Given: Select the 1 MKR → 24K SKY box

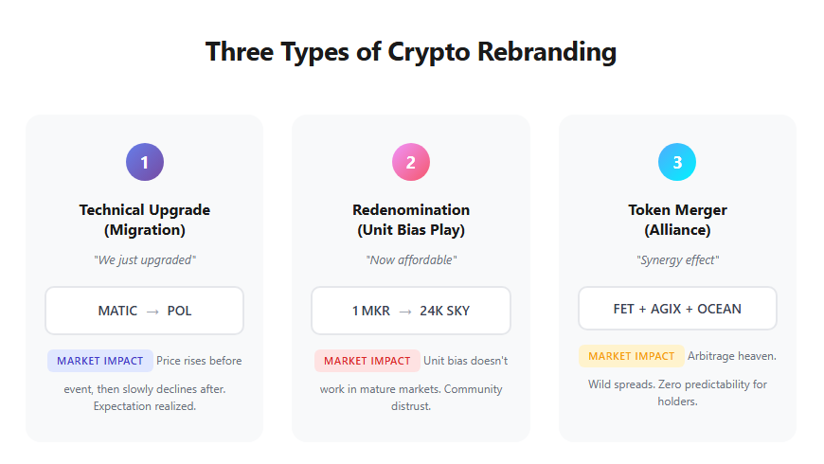Looking at the screenshot, I should [411, 311].
